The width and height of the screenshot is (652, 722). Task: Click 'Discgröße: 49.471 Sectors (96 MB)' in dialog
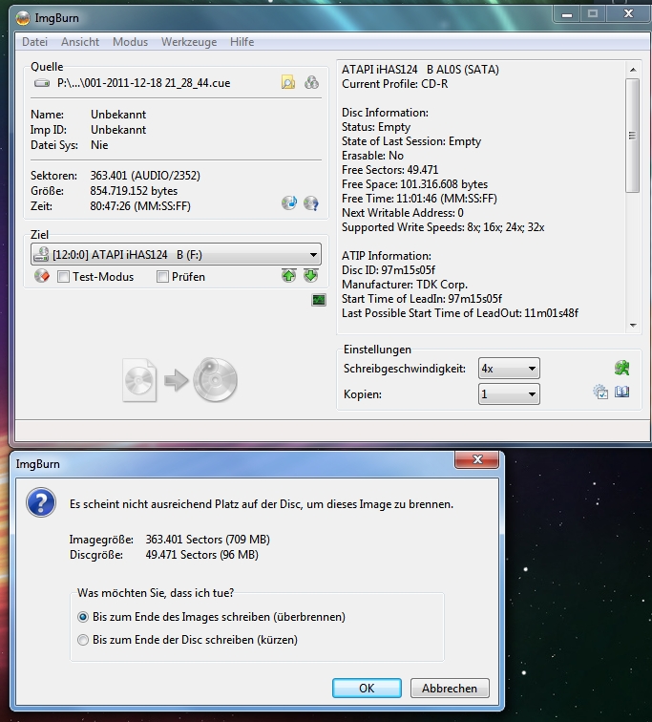coord(164,555)
